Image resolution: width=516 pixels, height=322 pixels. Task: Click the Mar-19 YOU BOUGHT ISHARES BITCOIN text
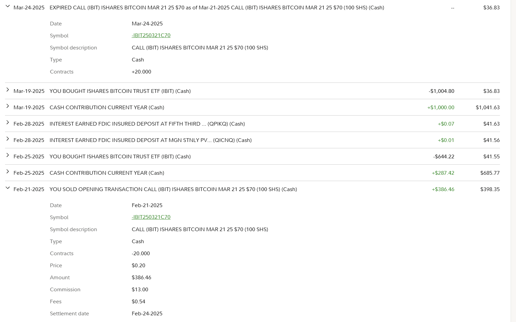click(120, 91)
